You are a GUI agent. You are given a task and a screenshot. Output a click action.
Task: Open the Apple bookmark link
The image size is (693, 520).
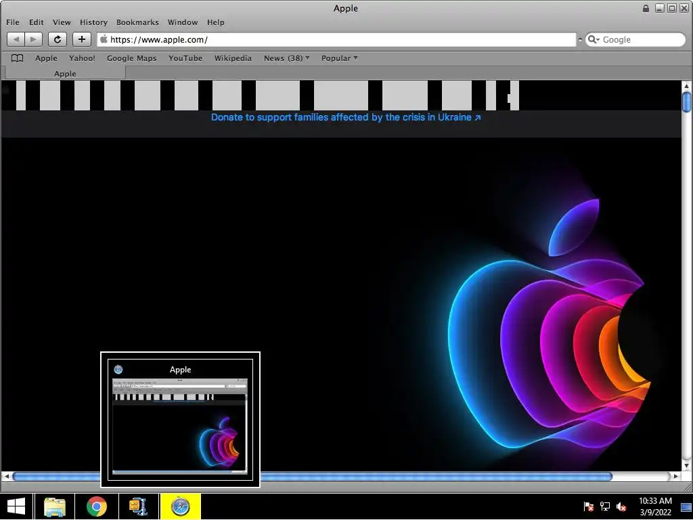[47, 58]
